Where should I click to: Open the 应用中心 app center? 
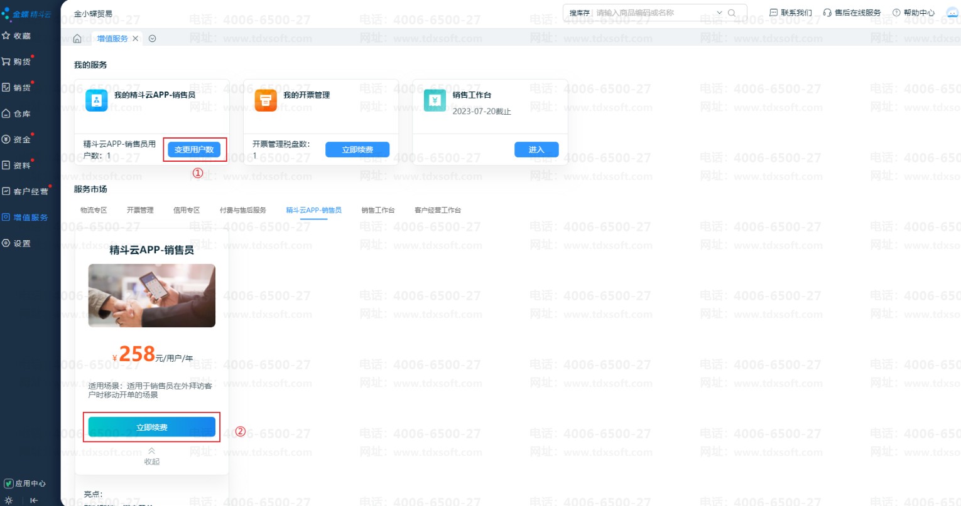[25, 483]
